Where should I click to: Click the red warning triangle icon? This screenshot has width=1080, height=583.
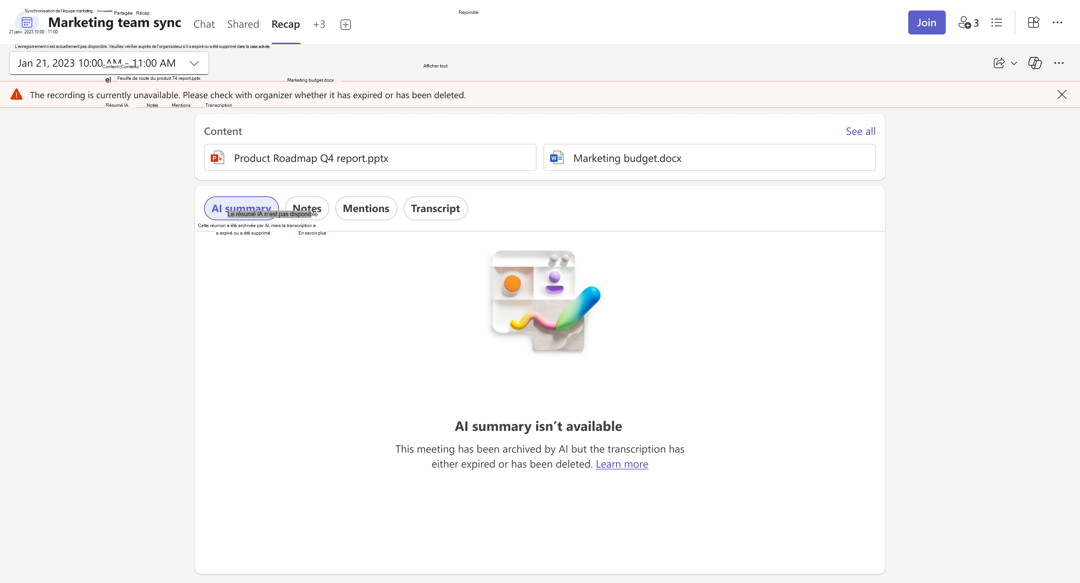coord(16,94)
